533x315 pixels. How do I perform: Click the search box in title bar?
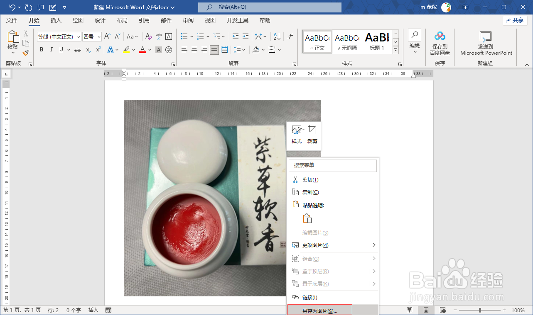[x=270, y=7]
